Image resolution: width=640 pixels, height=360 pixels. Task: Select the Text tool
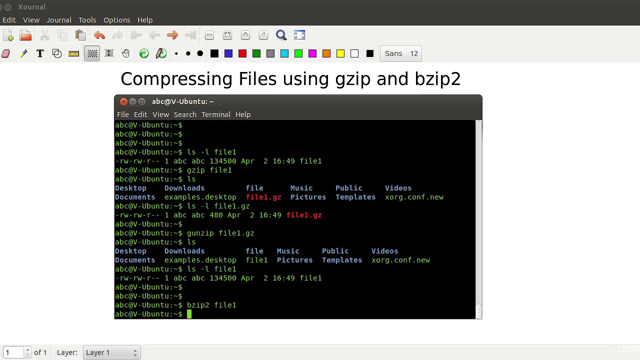point(40,53)
